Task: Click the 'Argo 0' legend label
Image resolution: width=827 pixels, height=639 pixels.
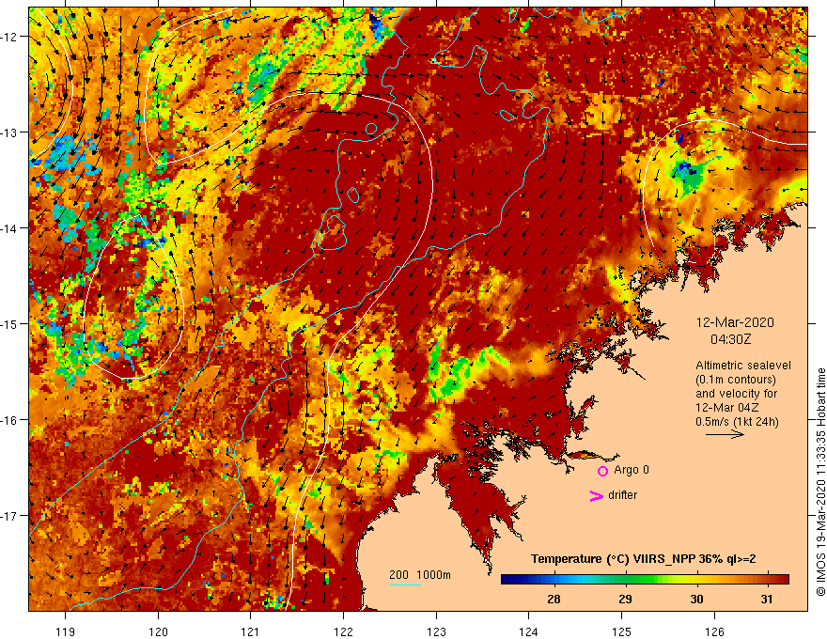Action: [x=632, y=470]
